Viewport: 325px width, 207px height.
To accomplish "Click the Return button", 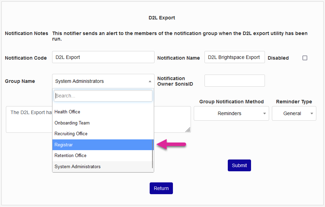I will coord(161,188).
